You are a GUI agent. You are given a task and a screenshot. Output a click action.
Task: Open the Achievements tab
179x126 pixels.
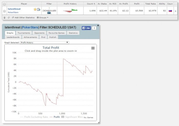(30, 37)
